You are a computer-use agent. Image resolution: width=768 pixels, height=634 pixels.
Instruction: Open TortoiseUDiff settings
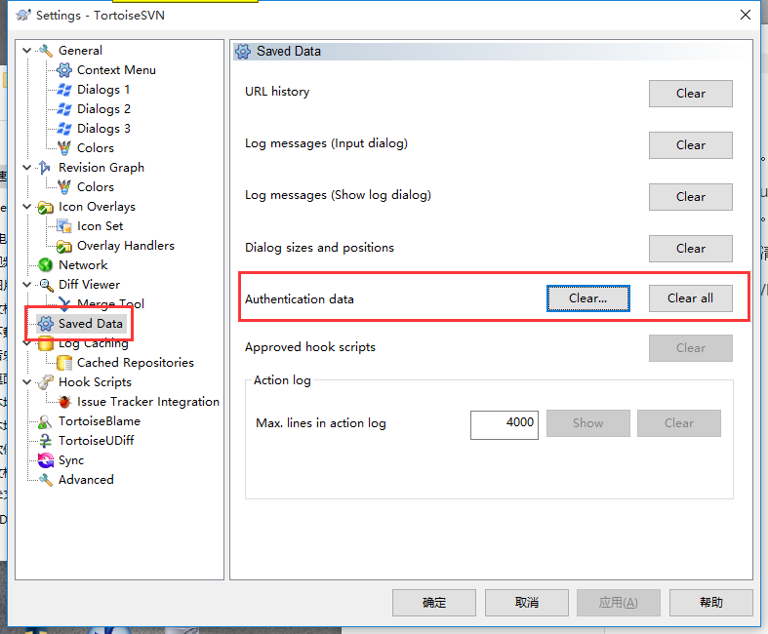click(x=96, y=441)
